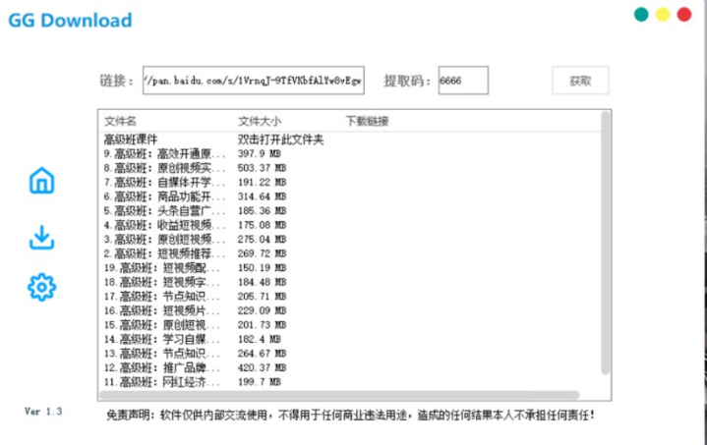Click the yellow window control circle
The height and width of the screenshot is (445, 707).
coord(663,15)
